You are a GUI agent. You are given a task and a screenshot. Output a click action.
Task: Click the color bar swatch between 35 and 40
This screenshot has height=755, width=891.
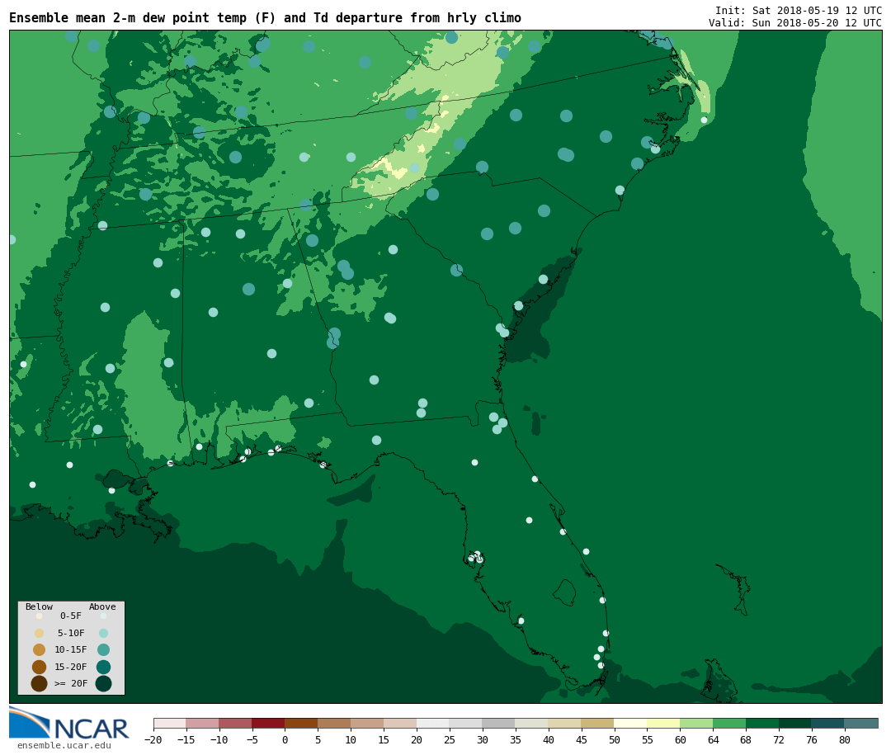pyautogui.click(x=532, y=723)
